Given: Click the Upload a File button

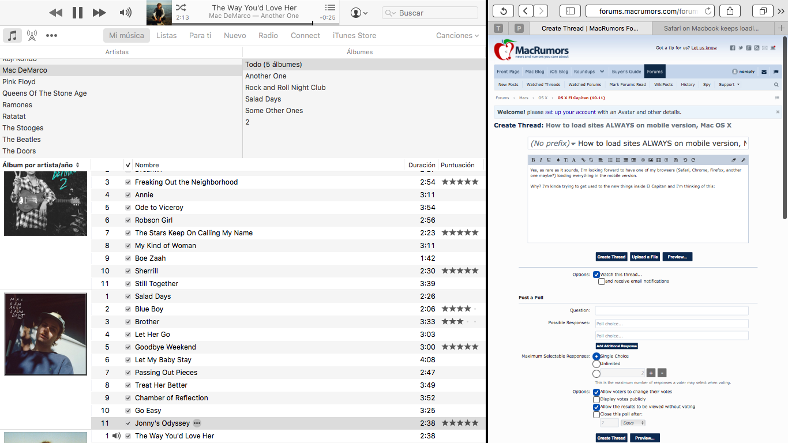Looking at the screenshot, I should pos(645,257).
